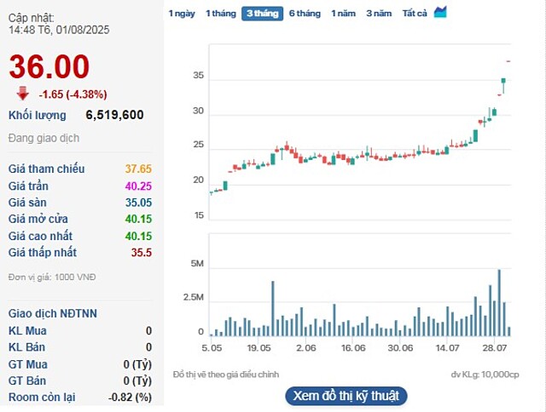Screen dimensions: 546x412
Task: Click the latest candlestick near 35
Action: pyautogui.click(x=503, y=84)
